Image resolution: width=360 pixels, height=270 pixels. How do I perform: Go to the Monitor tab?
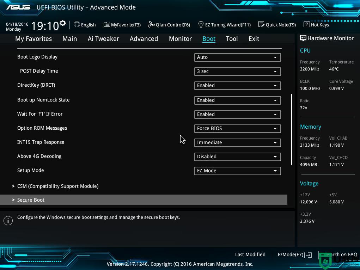coord(180,39)
